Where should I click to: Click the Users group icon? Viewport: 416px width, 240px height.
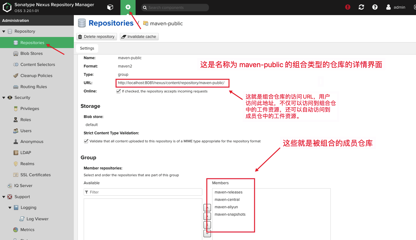16,131
